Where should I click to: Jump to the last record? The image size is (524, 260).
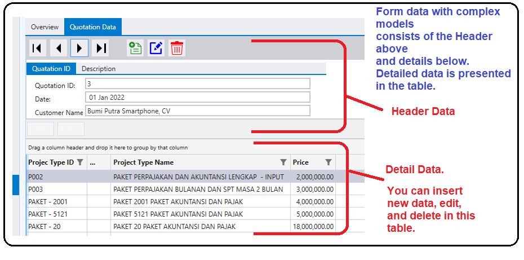click(x=101, y=49)
